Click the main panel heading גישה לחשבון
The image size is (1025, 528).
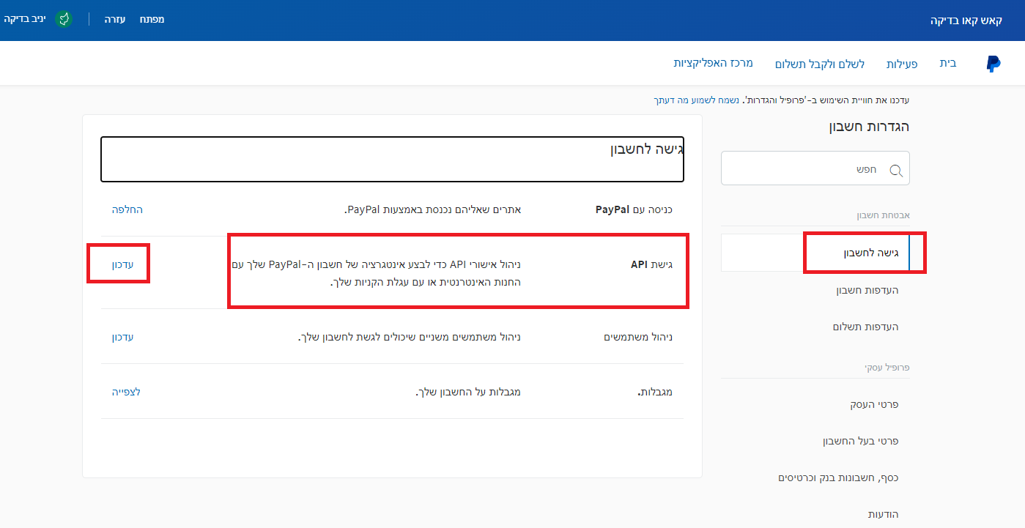click(x=647, y=149)
